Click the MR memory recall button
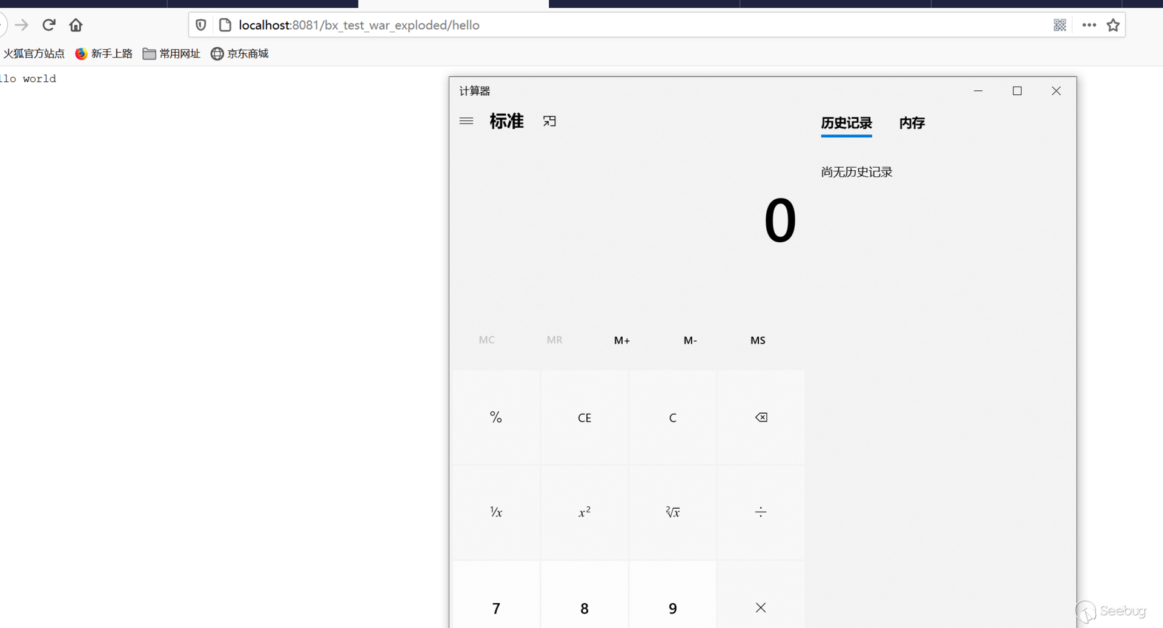Screen dimensions: 1163x628 point(554,340)
